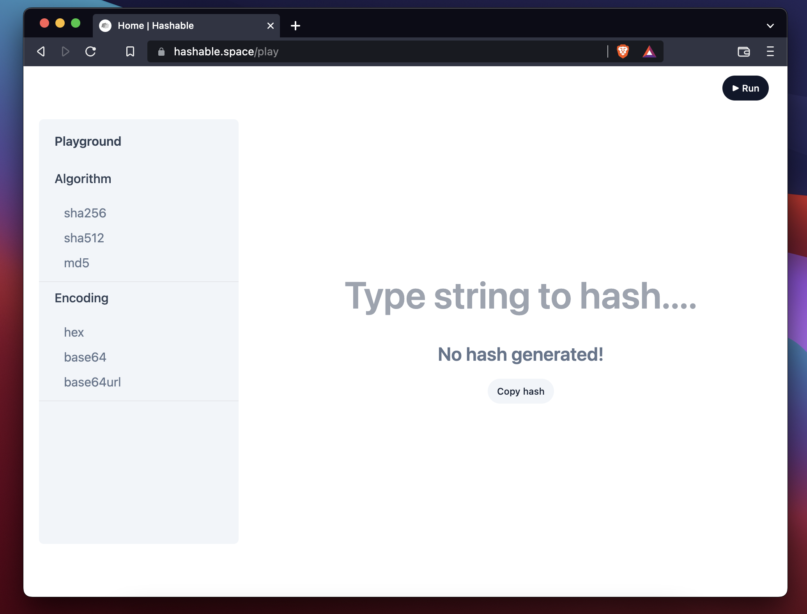The height and width of the screenshot is (614, 807).
Task: Open the Brave Shields lion icon
Action: pyautogui.click(x=623, y=51)
